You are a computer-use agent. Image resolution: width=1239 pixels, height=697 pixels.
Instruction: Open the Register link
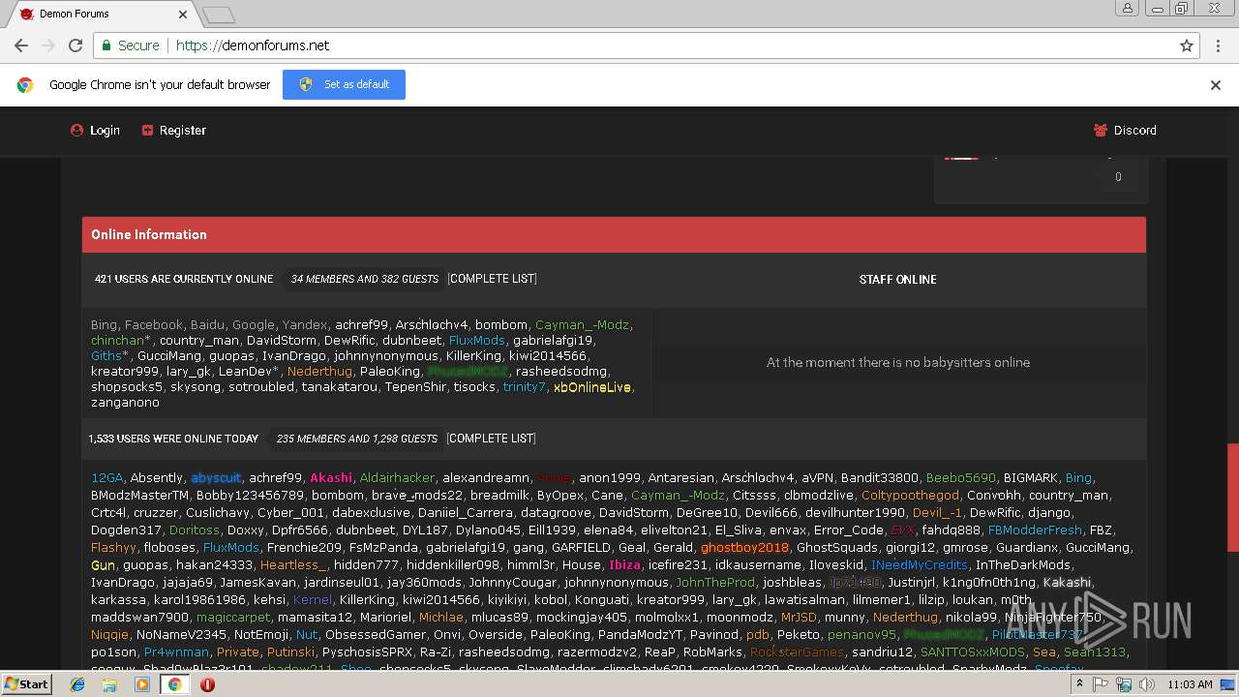174,131
